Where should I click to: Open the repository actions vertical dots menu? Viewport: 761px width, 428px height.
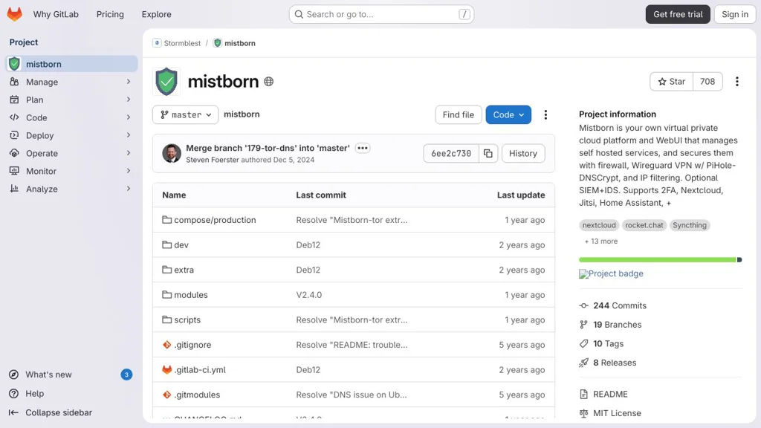tap(545, 114)
